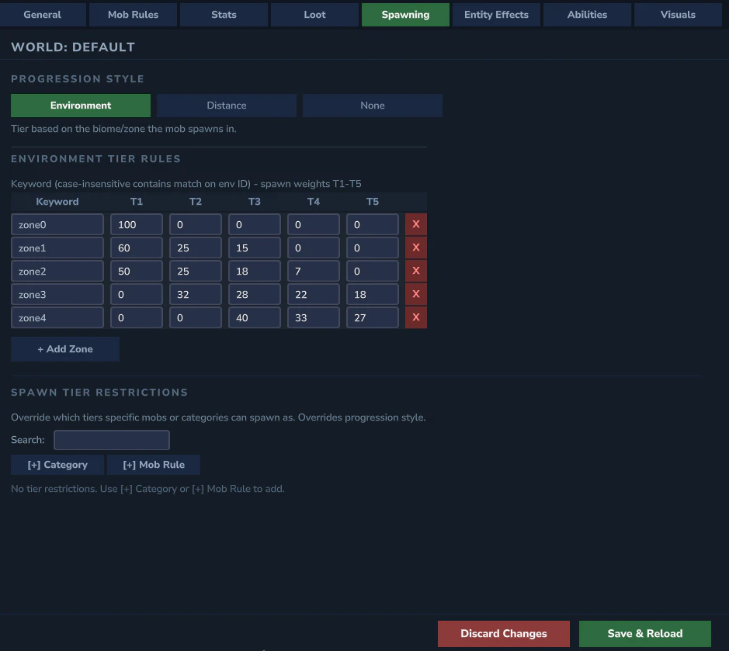Image resolution: width=729 pixels, height=651 pixels.
Task: Delete the zone0 tier rule row
Action: tap(415, 223)
